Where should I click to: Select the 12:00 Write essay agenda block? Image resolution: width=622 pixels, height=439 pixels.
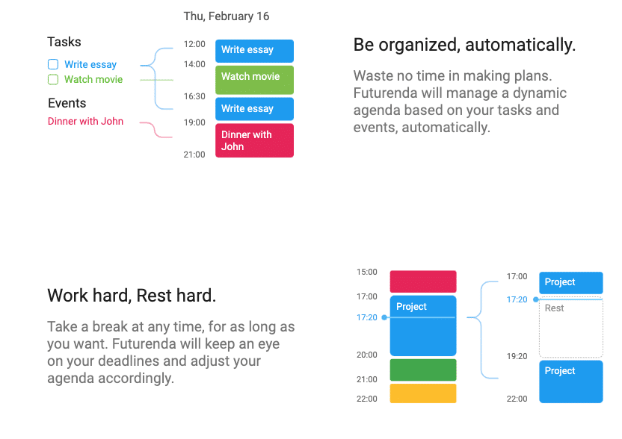coord(254,51)
